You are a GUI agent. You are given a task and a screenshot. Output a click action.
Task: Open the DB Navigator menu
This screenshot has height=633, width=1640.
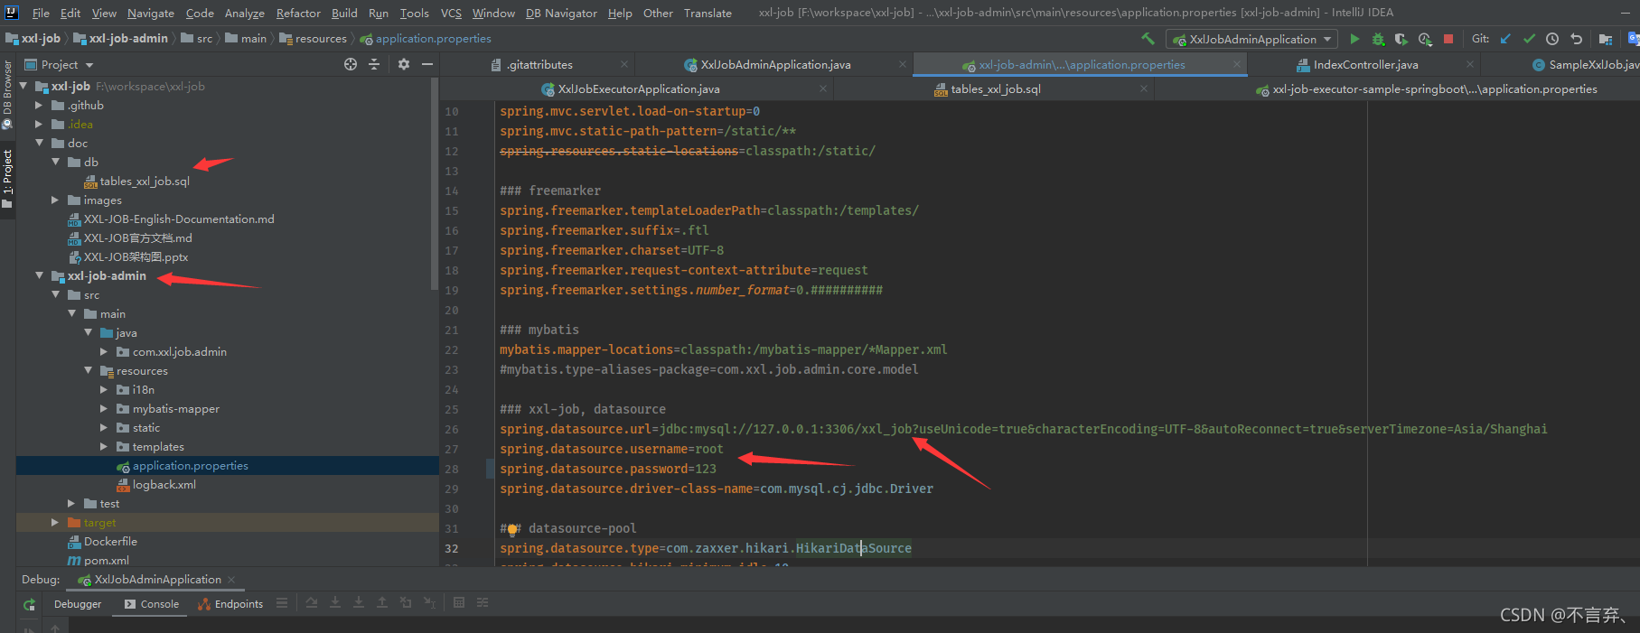click(x=561, y=13)
